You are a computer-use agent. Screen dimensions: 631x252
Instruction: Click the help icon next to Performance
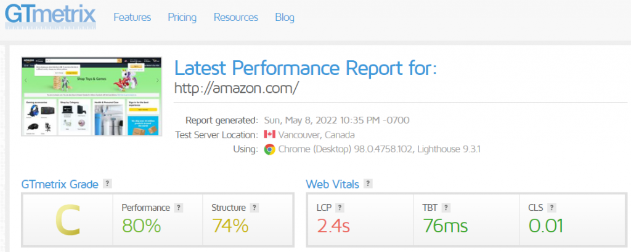(x=179, y=208)
